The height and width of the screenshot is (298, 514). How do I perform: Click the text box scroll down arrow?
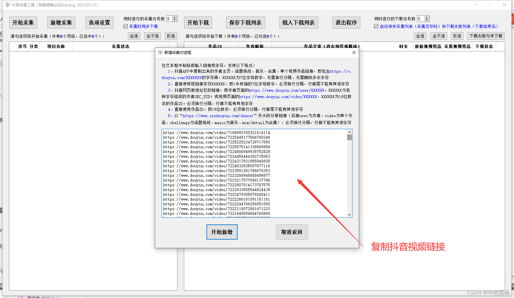pos(349,215)
